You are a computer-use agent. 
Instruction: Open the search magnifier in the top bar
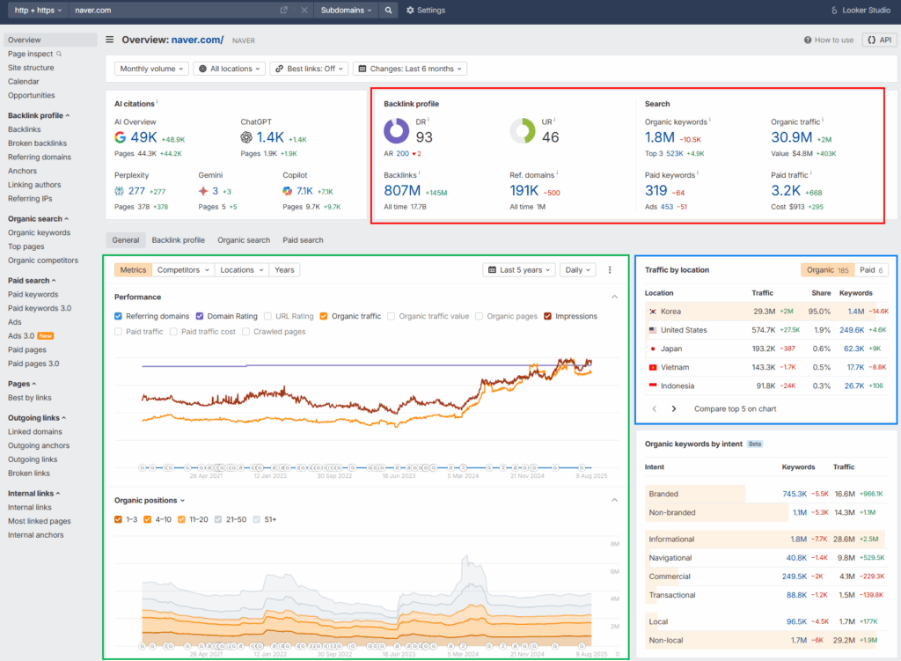click(x=388, y=10)
